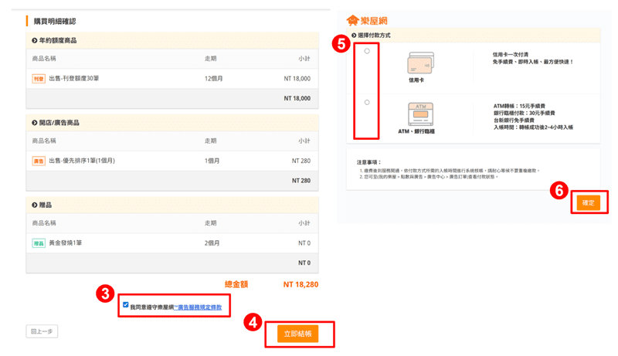Click the 1個月 period cell
This screenshot has width=618, height=356.
[212, 161]
